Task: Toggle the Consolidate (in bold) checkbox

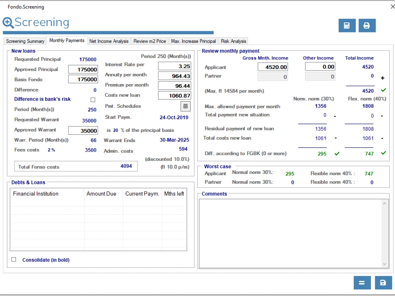Action: pos(14,260)
